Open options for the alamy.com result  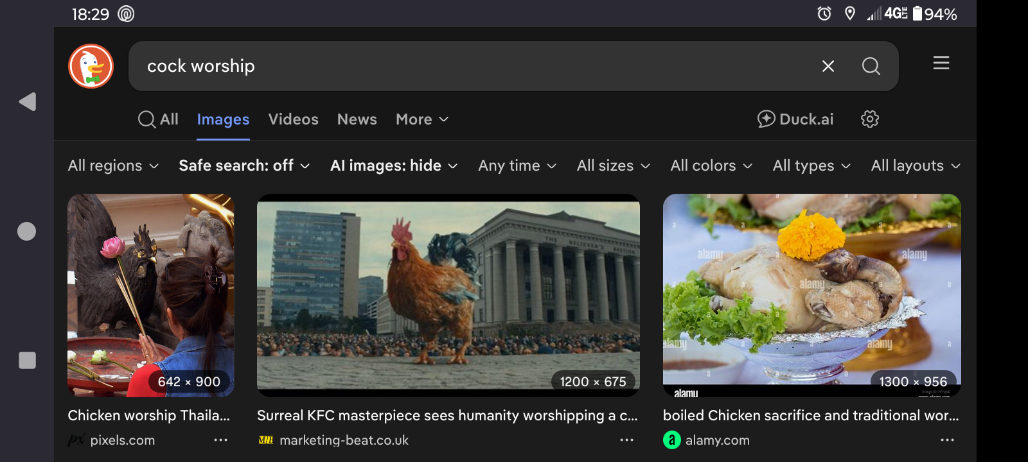(x=948, y=440)
